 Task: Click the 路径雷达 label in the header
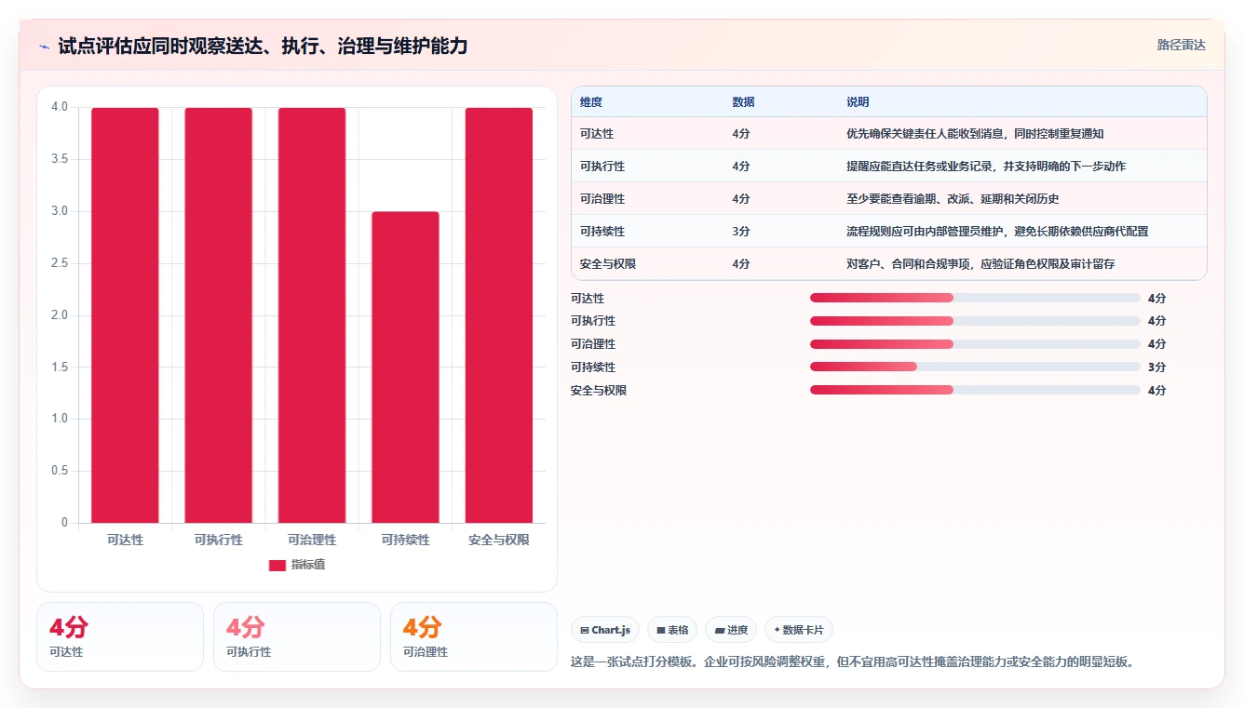click(1182, 45)
